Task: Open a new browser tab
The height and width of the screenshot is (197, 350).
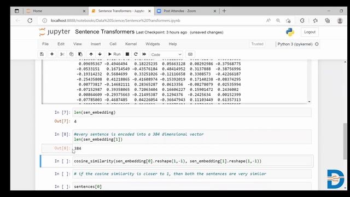Action: pyautogui.click(x=224, y=11)
